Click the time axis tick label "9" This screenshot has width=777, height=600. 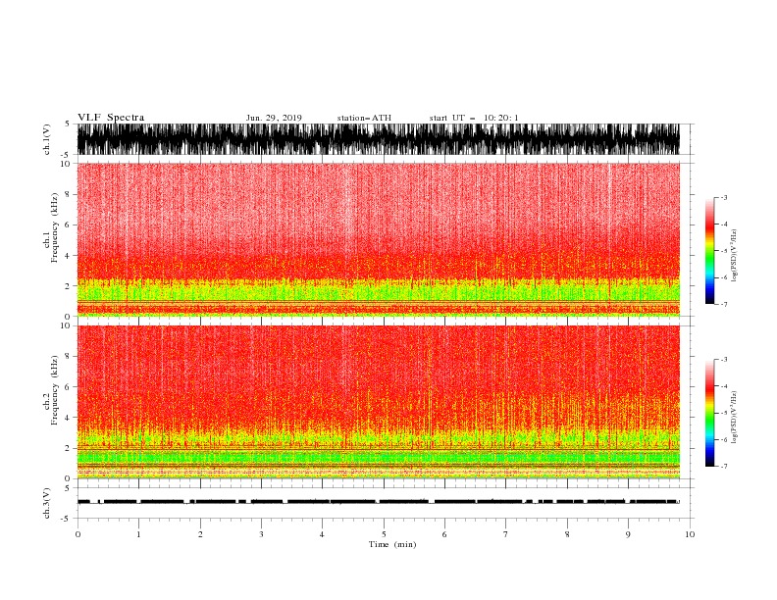pyautogui.click(x=628, y=534)
